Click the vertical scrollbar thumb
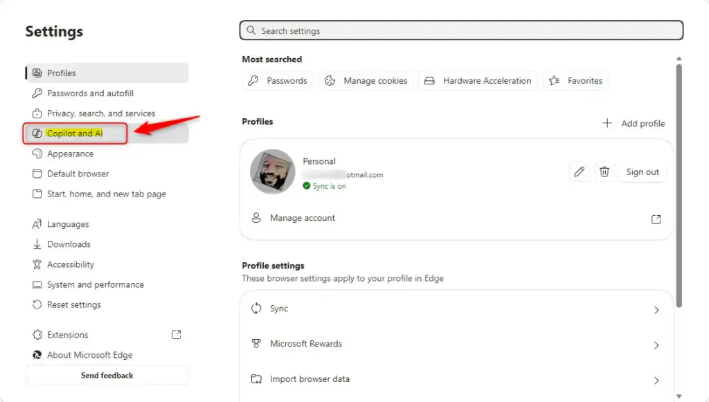 pyautogui.click(x=679, y=186)
